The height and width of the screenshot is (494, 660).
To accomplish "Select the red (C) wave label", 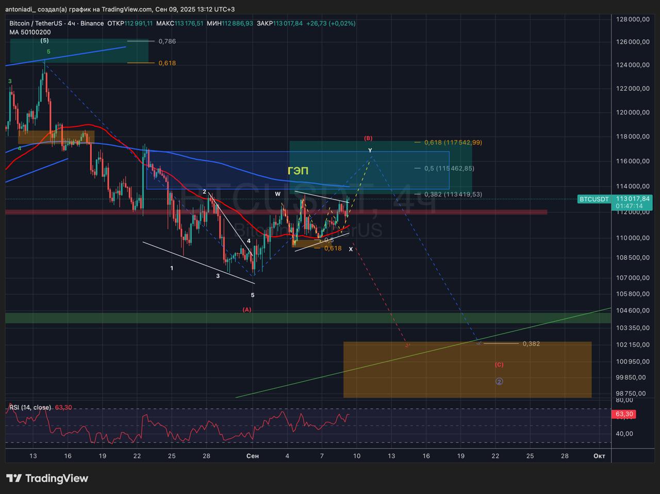I will tap(499, 365).
